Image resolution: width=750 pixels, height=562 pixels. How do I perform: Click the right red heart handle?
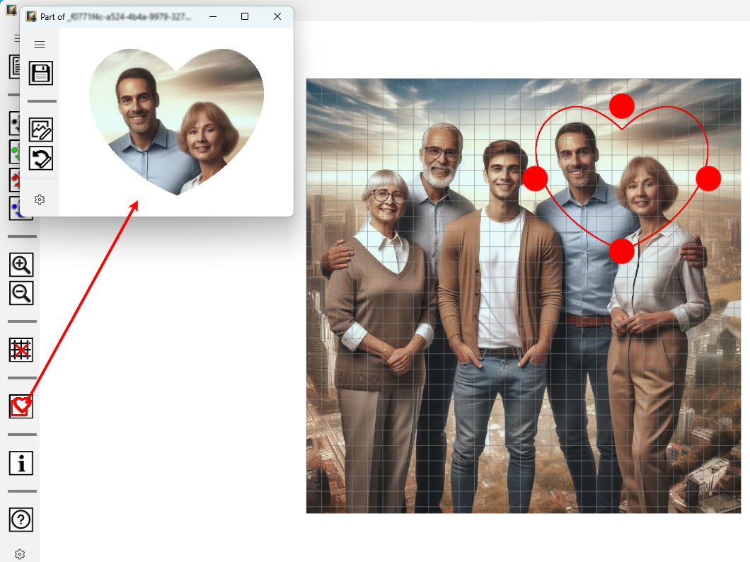tap(708, 178)
